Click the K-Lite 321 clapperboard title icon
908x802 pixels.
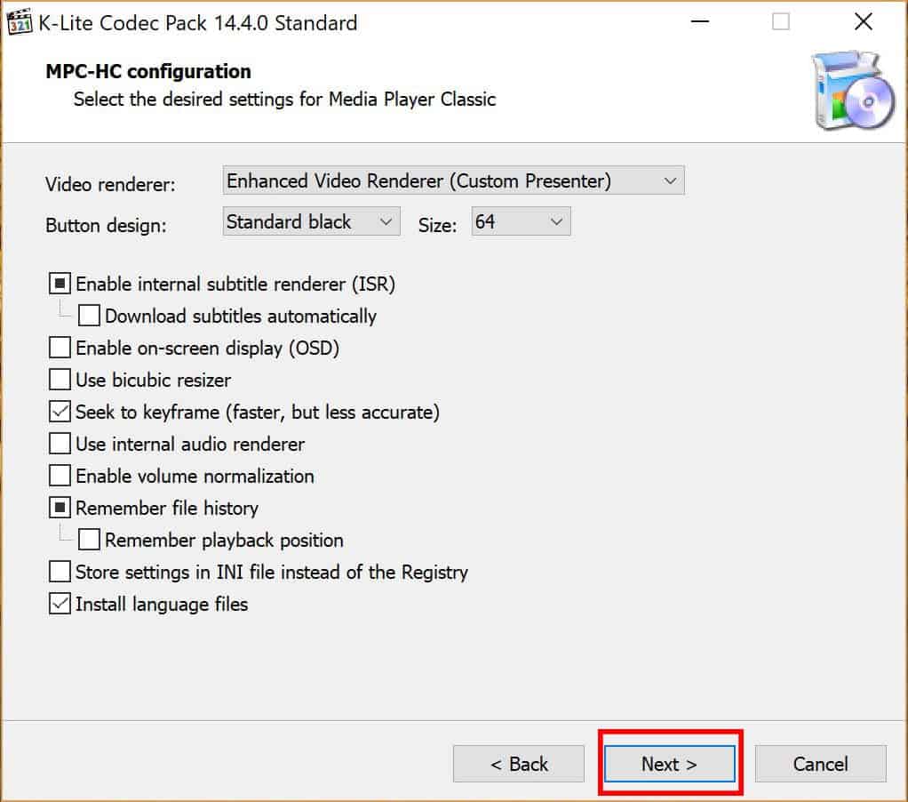coord(20,22)
